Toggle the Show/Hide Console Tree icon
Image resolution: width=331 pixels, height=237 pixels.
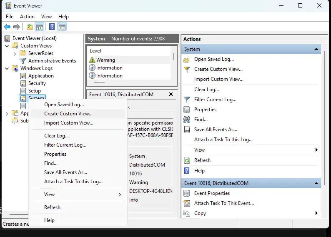tap(40, 27)
